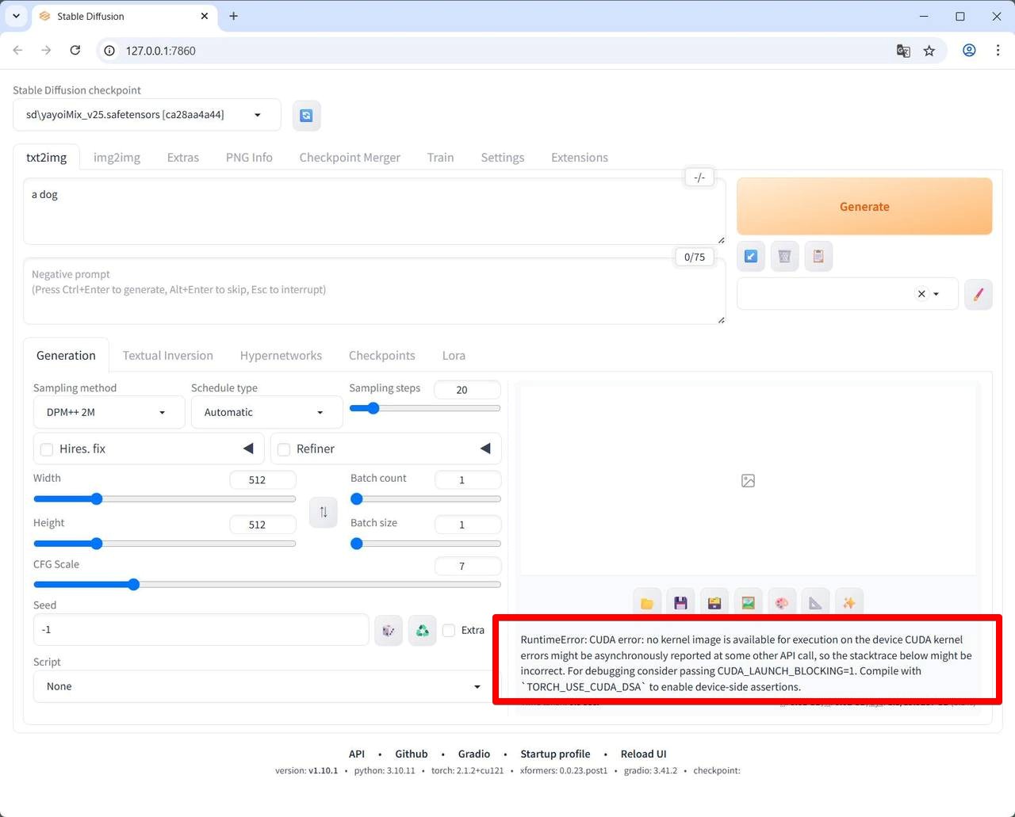Click the sparkle upscale icon
Viewport: 1015px width, 817px height.
coord(849,603)
